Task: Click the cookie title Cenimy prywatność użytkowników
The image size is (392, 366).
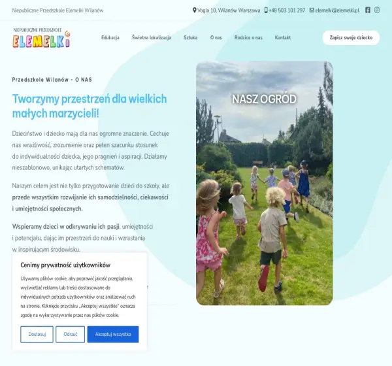Action: pyautogui.click(x=65, y=265)
